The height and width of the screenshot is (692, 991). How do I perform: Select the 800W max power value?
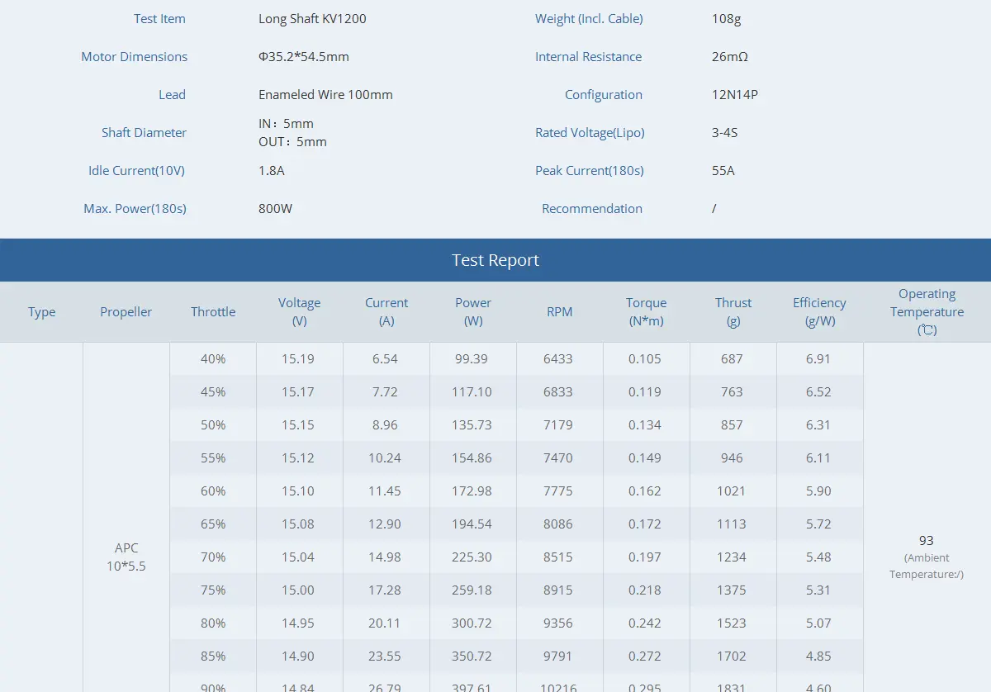(275, 208)
